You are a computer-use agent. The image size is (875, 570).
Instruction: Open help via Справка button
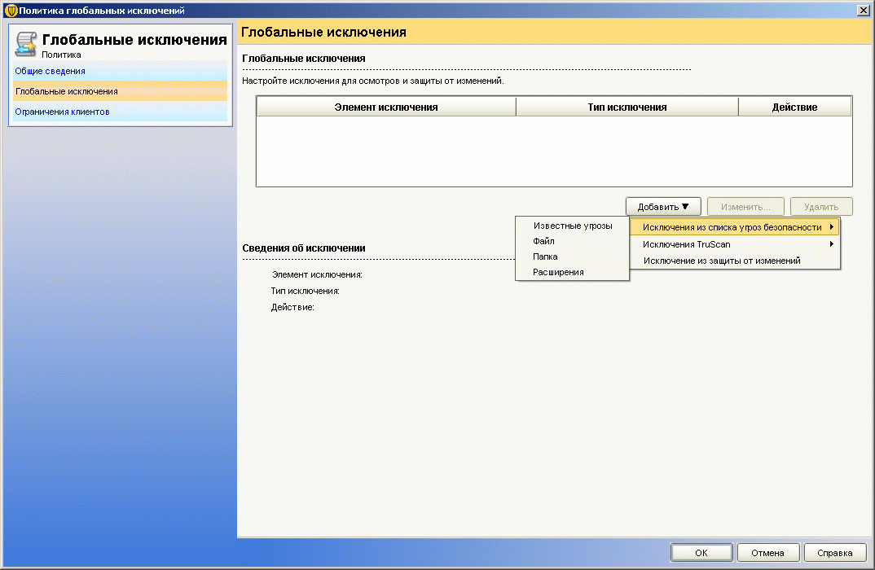coord(835,553)
